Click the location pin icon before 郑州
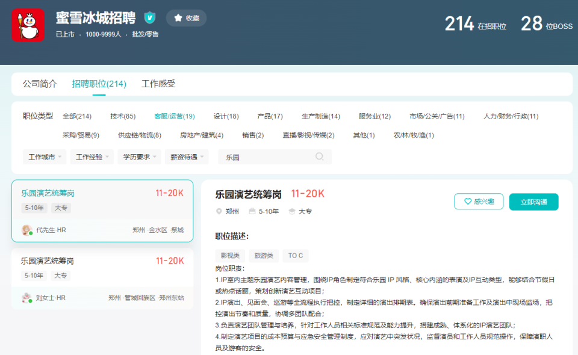This screenshot has height=355, width=578. click(218, 211)
